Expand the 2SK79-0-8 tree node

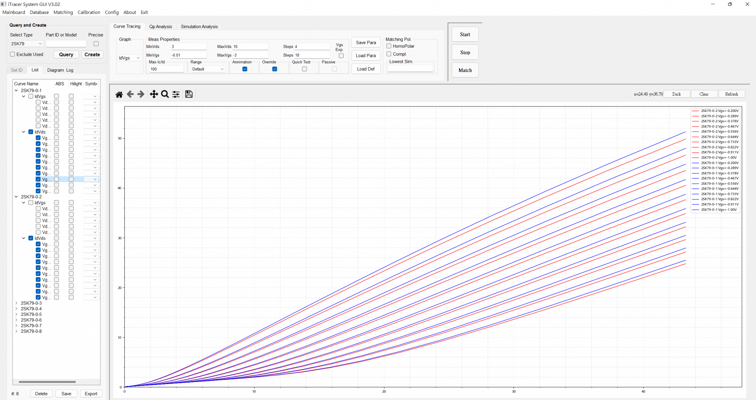(x=16, y=331)
